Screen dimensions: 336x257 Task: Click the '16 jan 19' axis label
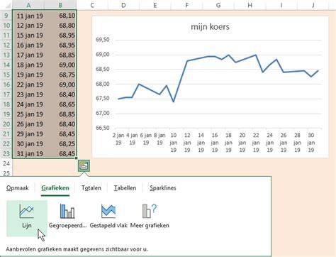pos(215,143)
